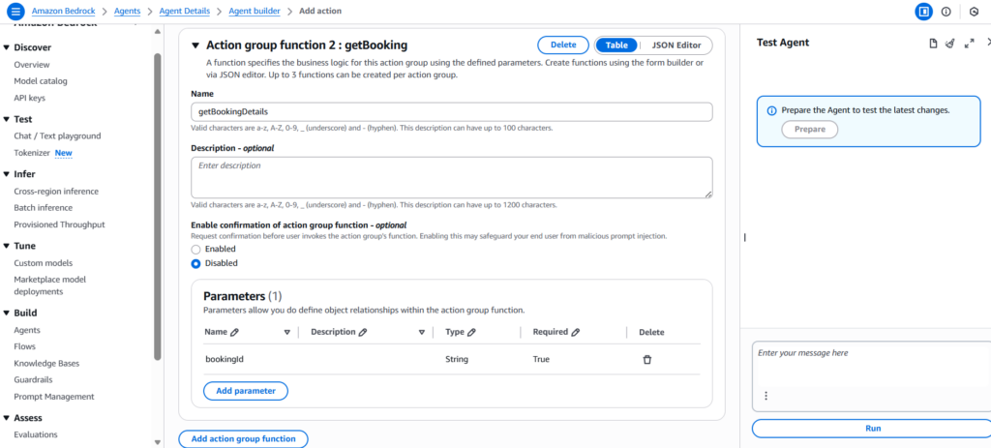Click the info circle icon in header
This screenshot has width=991, height=448.
click(946, 12)
